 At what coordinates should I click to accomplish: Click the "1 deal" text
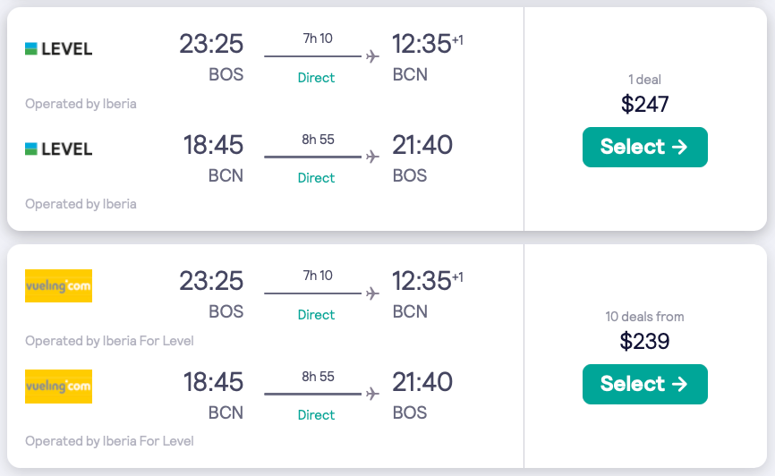[644, 80]
